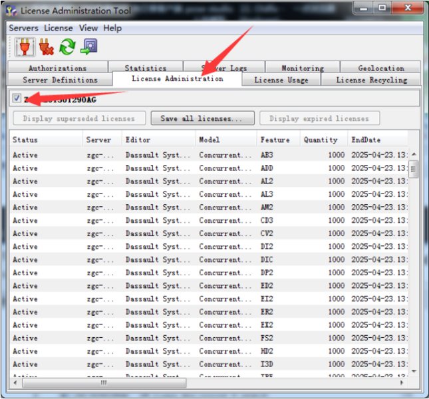Open the Monitoring tab
This screenshot has height=399, width=429.
pos(302,68)
